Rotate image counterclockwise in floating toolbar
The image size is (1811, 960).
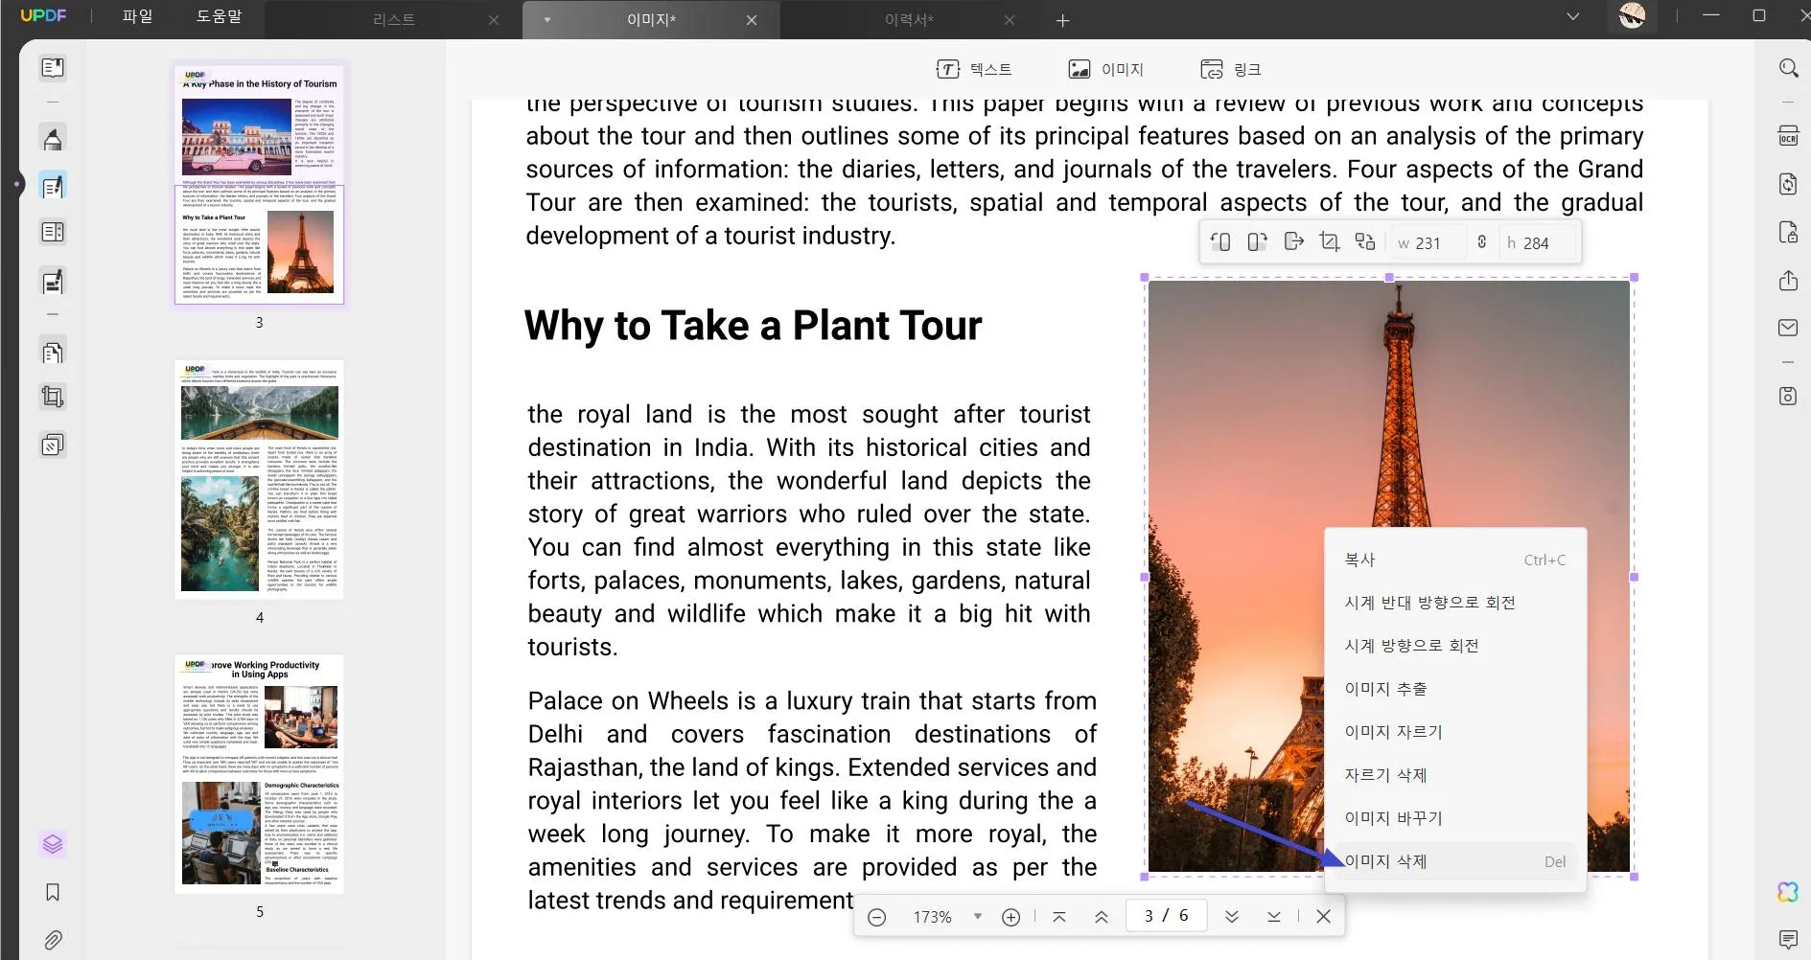[1220, 242]
